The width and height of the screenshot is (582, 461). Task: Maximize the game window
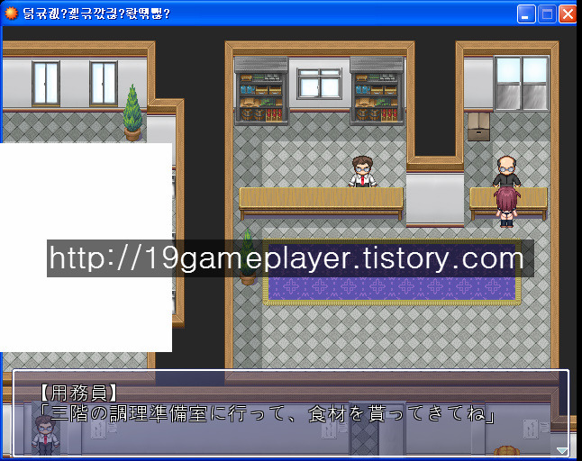click(x=547, y=14)
